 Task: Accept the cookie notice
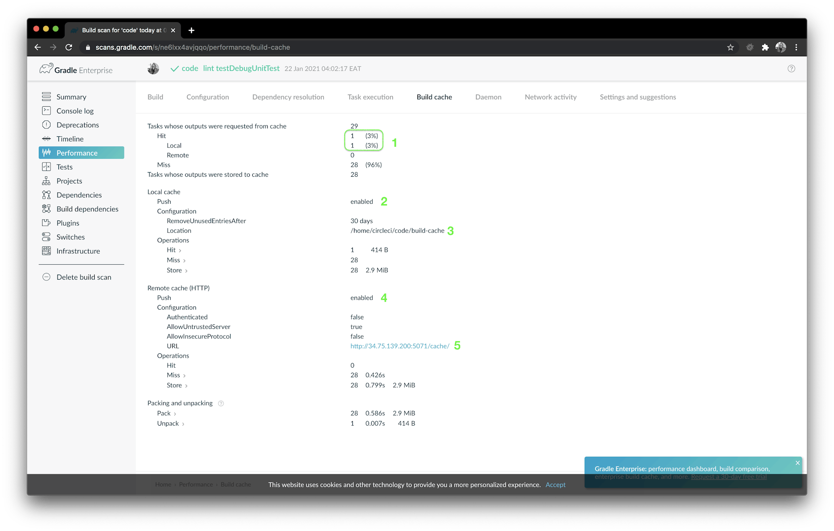(x=555, y=485)
